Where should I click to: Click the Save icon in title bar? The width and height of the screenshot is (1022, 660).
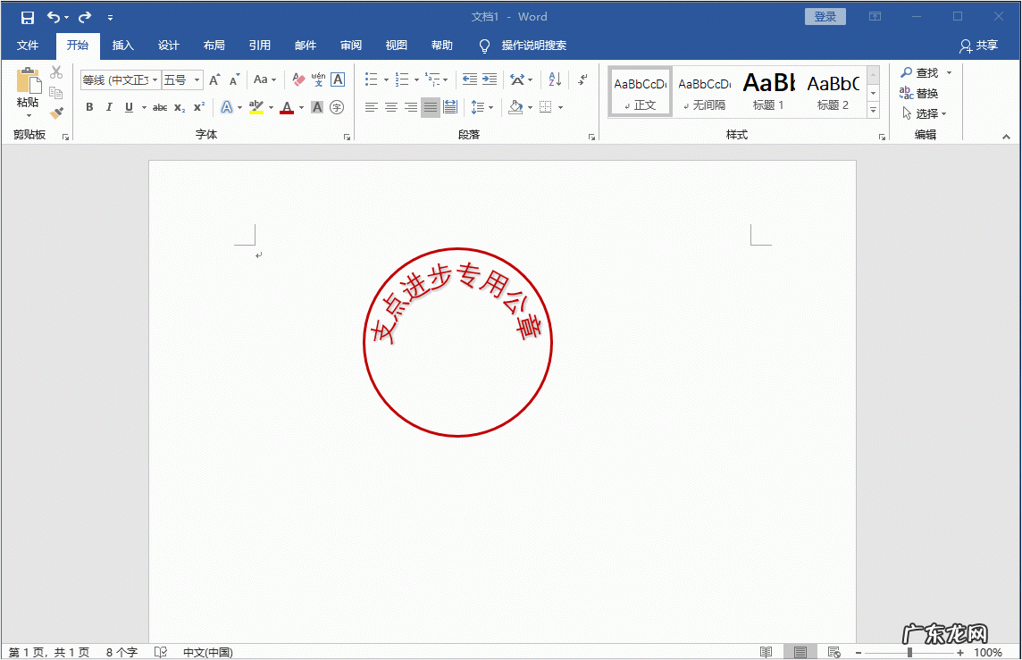[x=27, y=17]
